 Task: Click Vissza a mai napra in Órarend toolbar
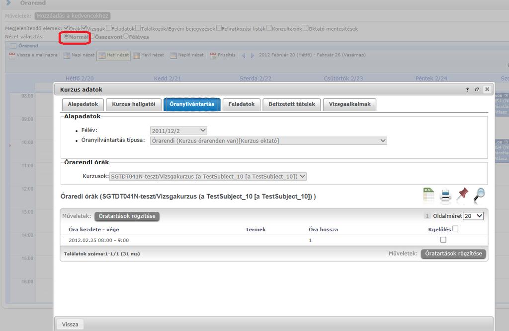click(x=33, y=55)
